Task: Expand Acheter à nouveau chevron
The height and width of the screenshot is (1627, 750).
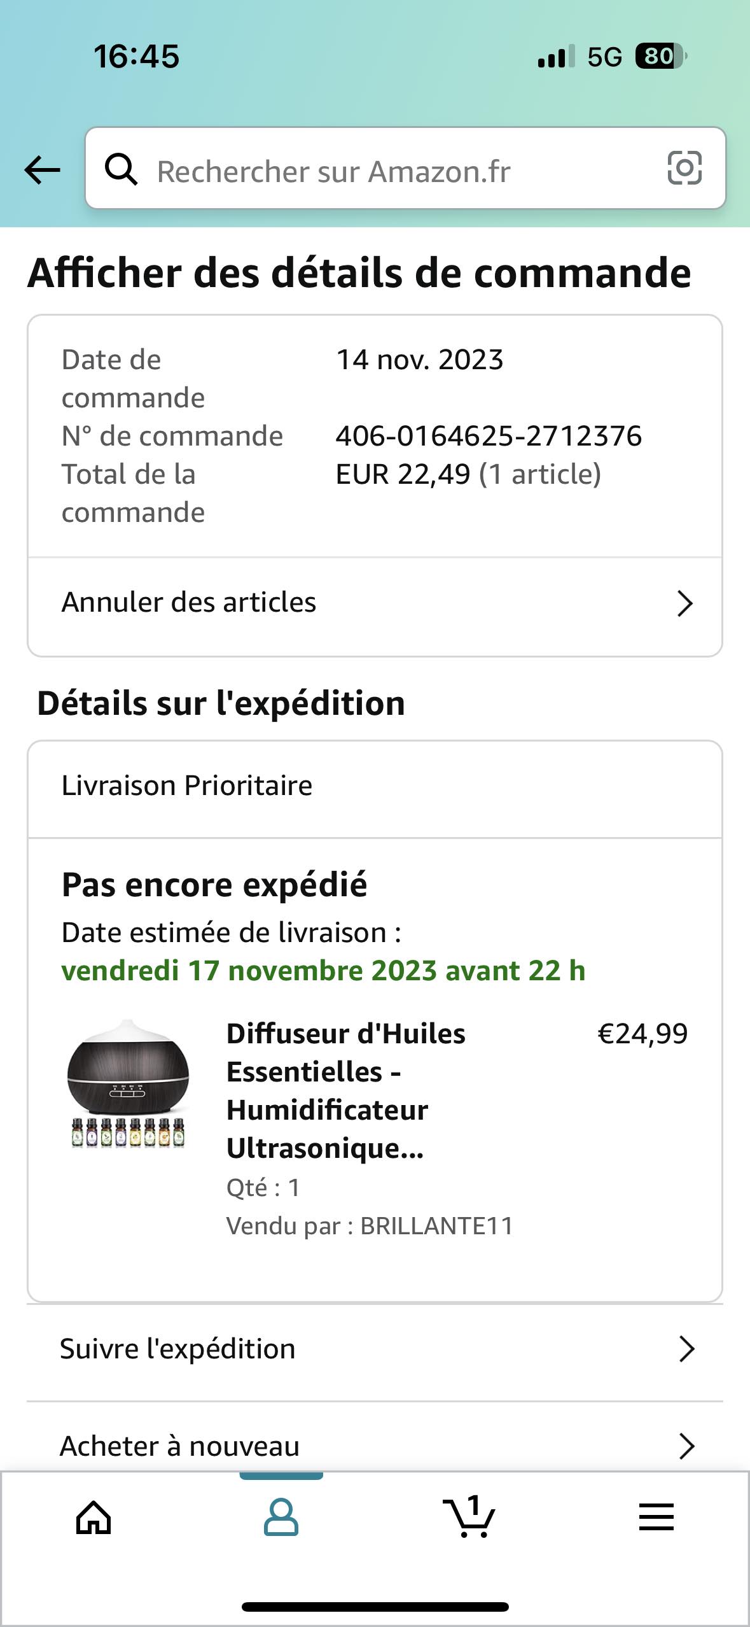Action: 686,1446
